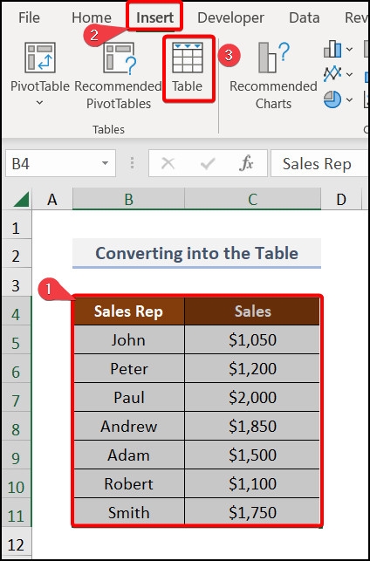The height and width of the screenshot is (561, 370).
Task: Open the Insert Function fx button
Action: 247,164
